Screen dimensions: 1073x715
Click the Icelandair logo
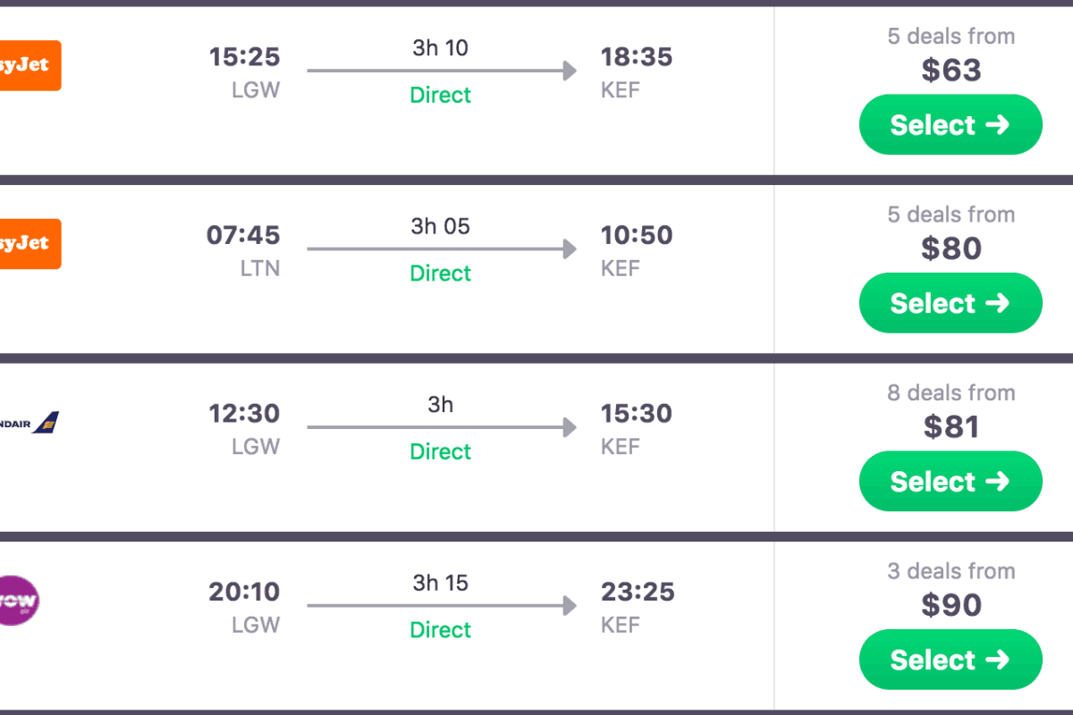30,422
